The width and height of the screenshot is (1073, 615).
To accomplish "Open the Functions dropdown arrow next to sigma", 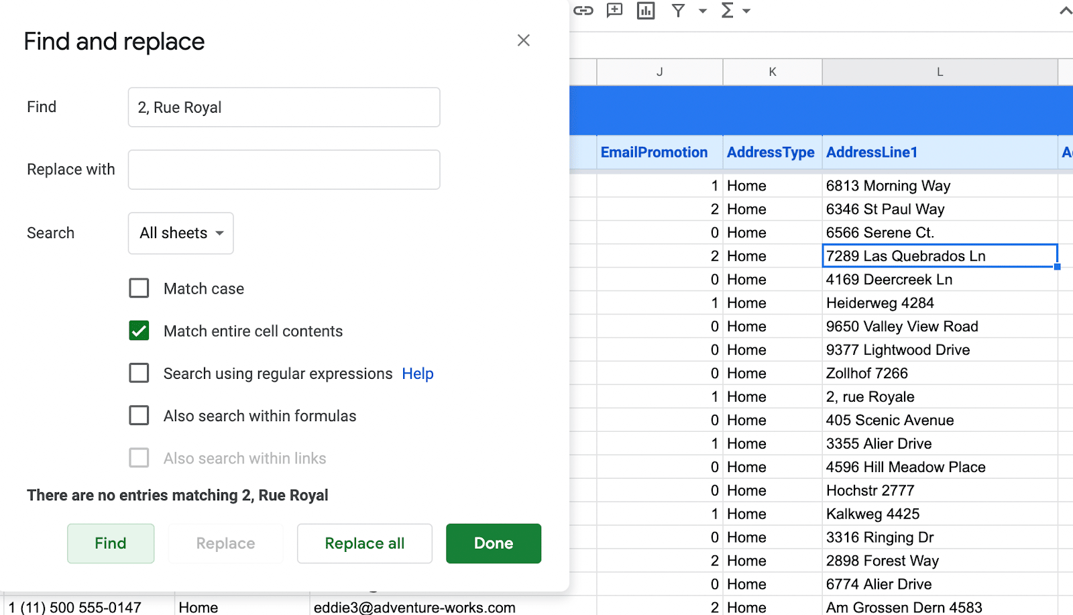I will point(746,11).
